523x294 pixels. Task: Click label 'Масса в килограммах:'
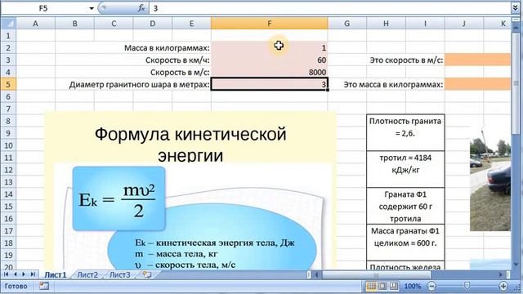[167, 48]
